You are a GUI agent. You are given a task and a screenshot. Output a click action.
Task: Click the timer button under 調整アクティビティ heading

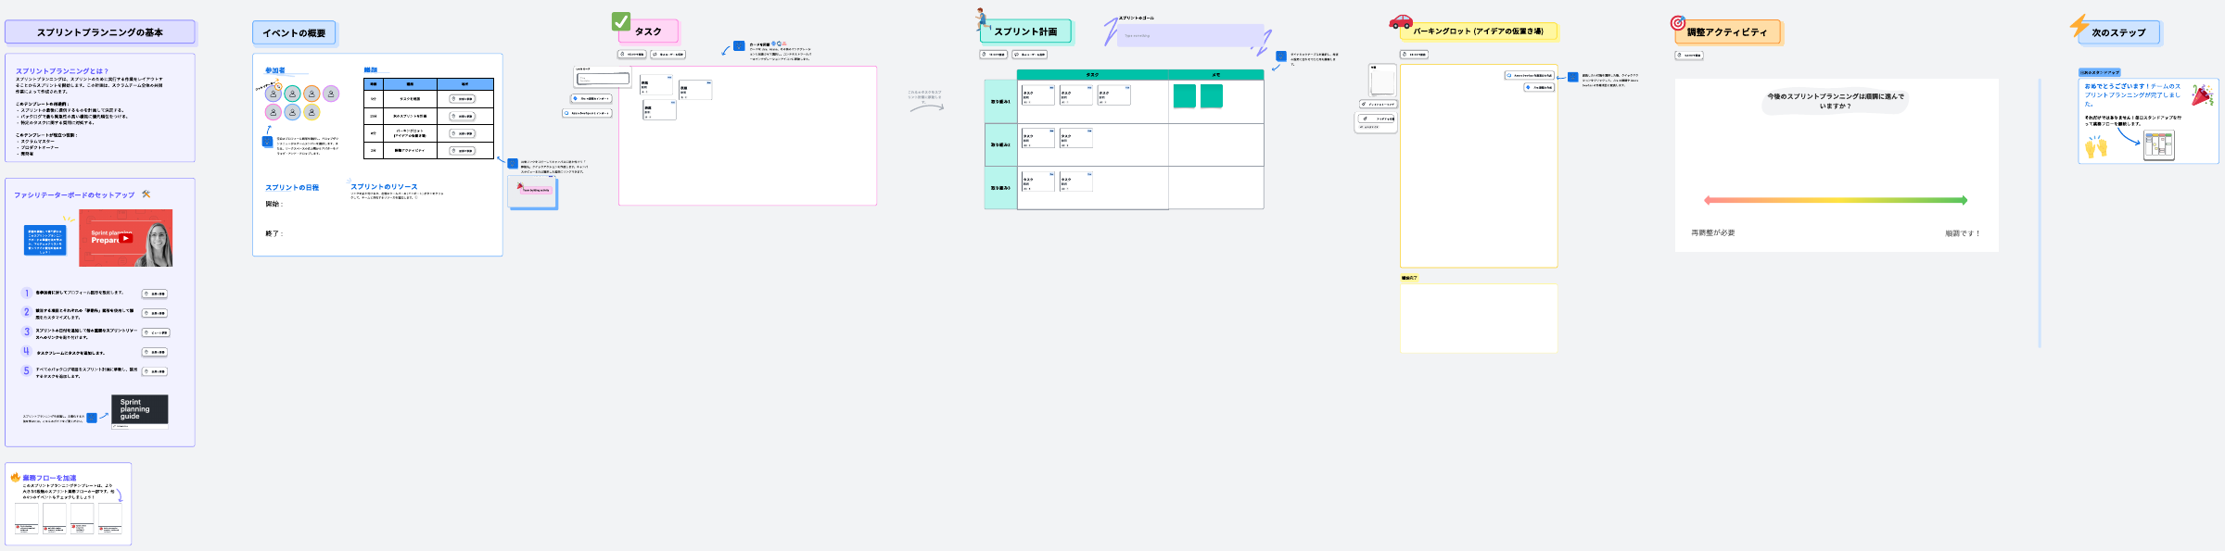point(1689,56)
